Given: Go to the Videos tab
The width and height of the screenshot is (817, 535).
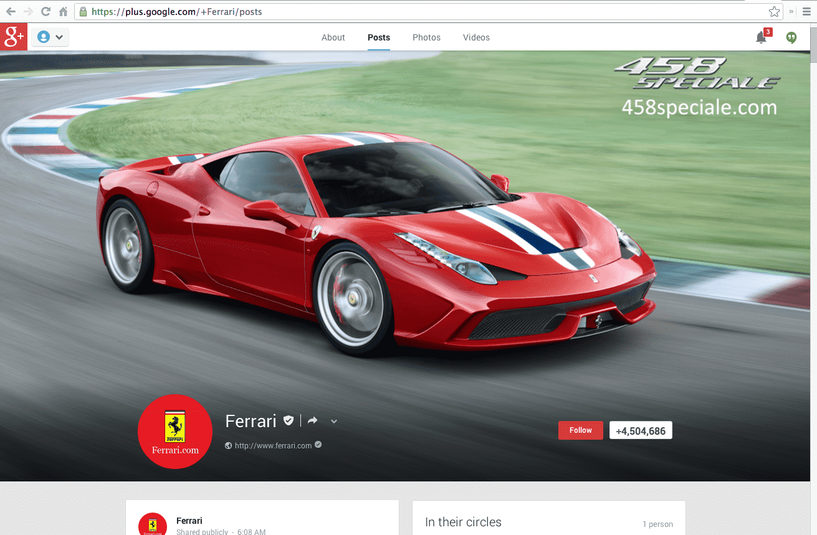Looking at the screenshot, I should click(x=476, y=37).
